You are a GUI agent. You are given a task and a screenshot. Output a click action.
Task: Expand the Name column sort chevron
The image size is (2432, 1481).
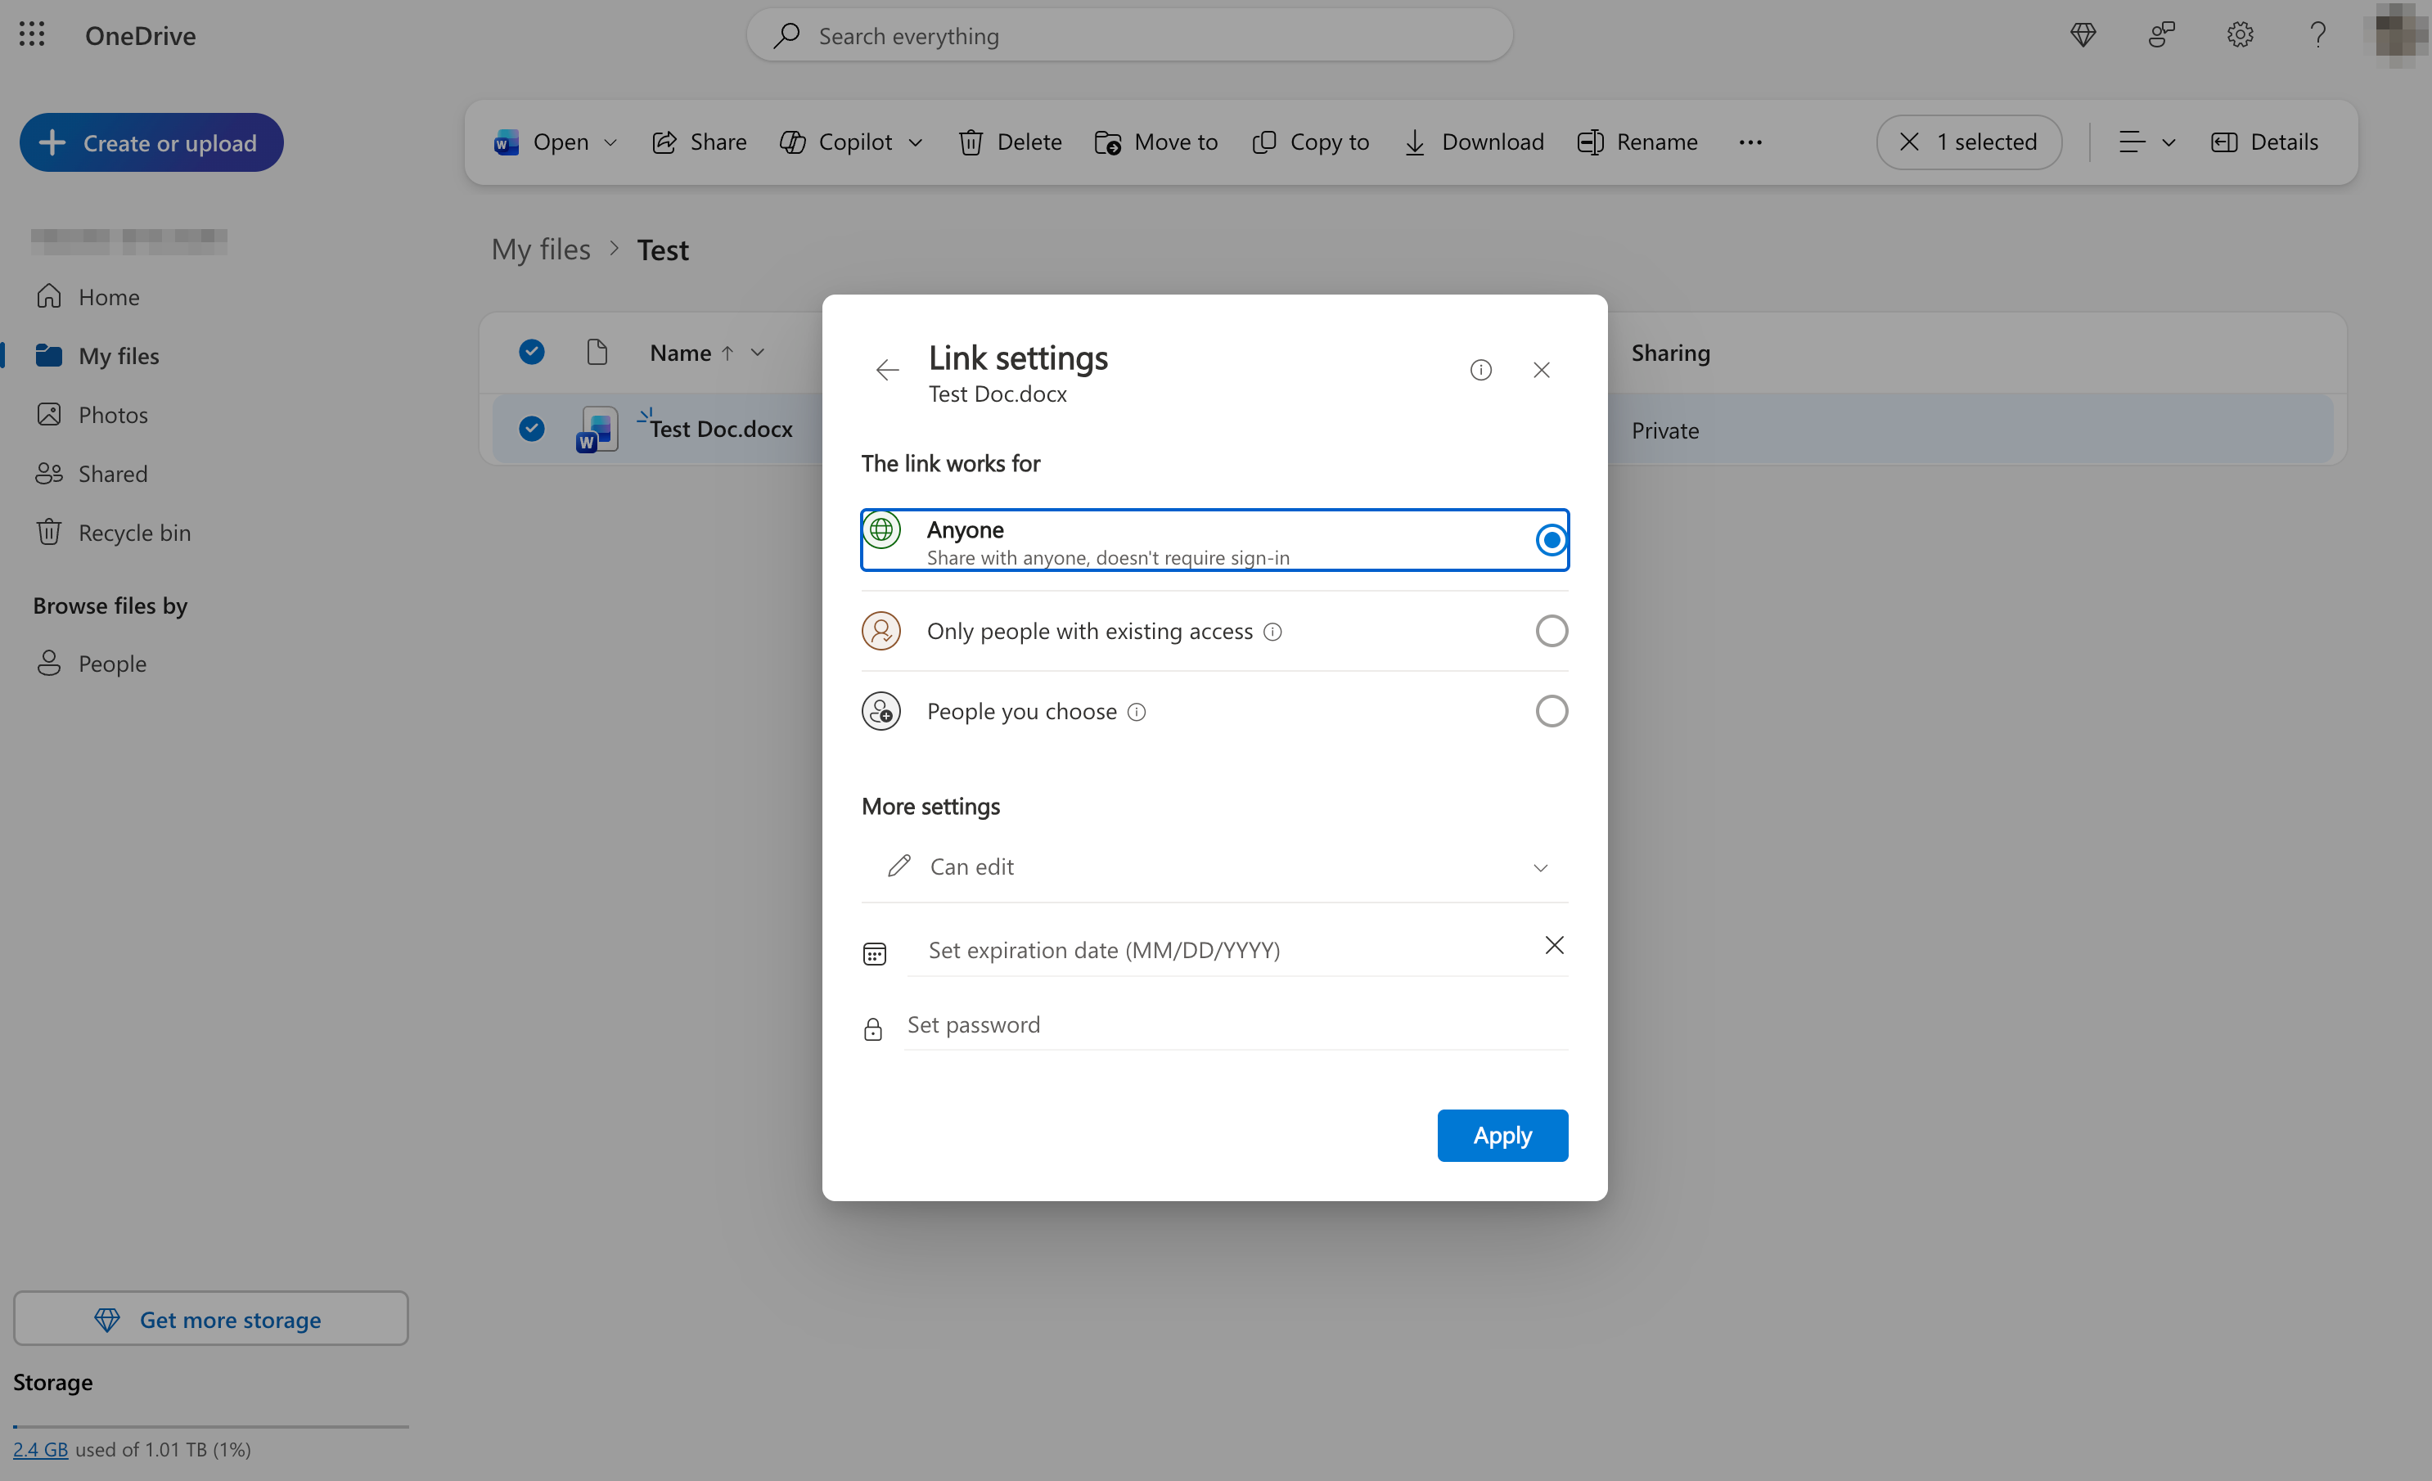click(757, 352)
